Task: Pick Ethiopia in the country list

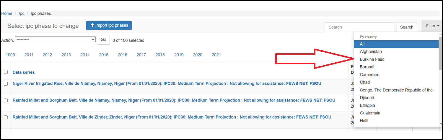Action: [x=367, y=105]
